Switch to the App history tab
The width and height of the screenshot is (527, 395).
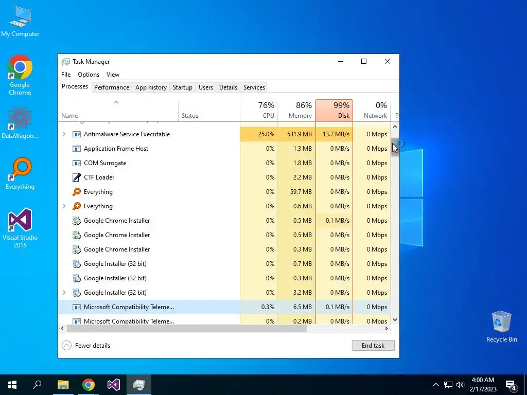151,87
